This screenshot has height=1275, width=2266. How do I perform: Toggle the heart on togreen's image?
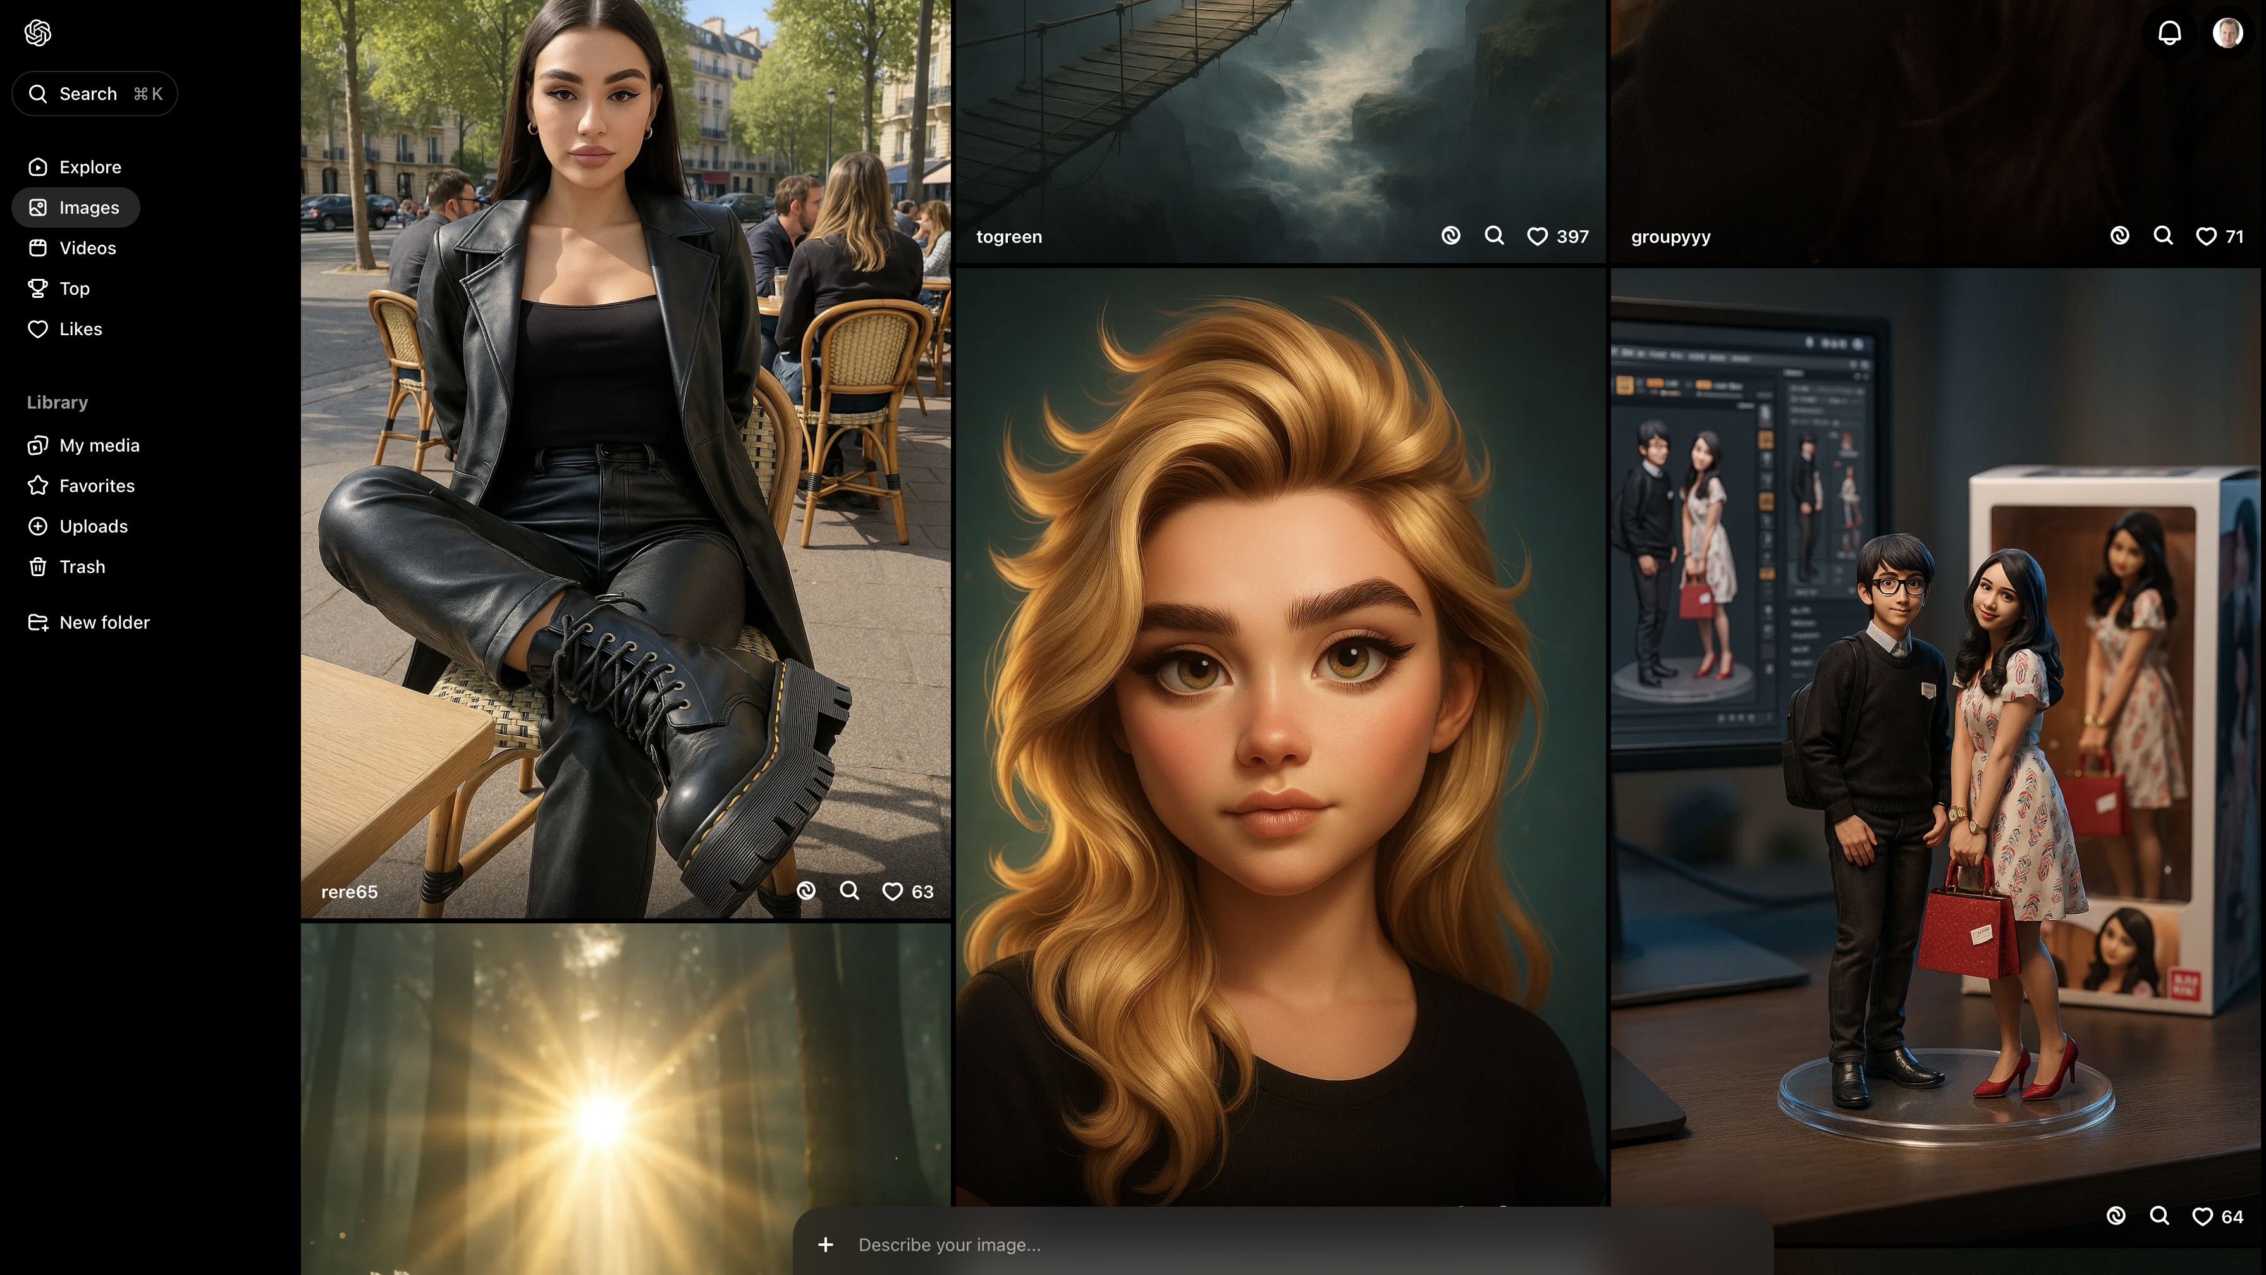[x=1537, y=236]
